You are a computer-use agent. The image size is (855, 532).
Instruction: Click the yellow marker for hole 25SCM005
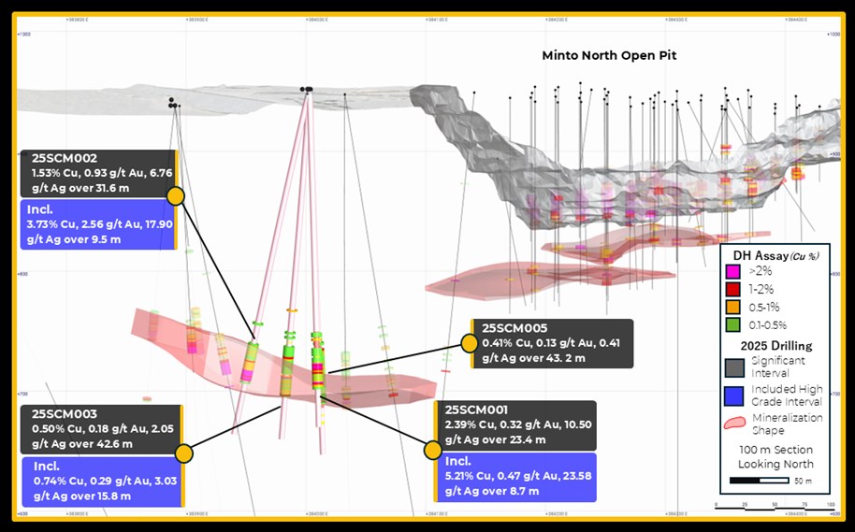click(470, 343)
